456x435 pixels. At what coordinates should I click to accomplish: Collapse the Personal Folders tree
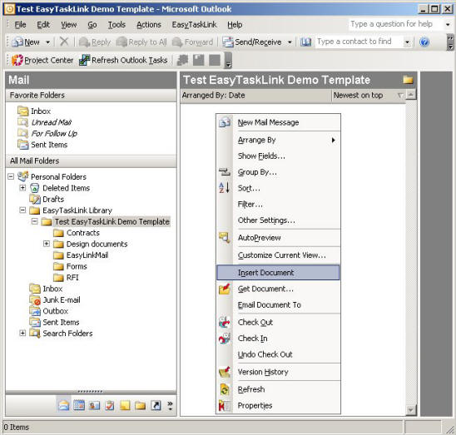coord(11,176)
